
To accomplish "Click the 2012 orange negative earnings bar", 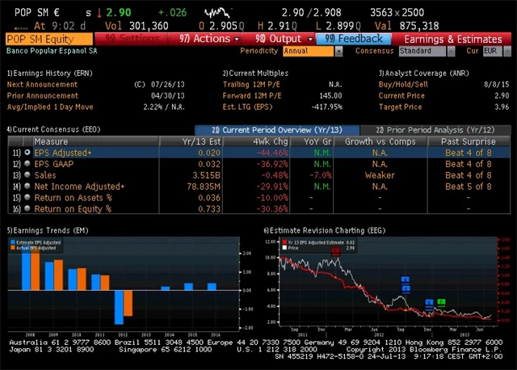I will point(127,304).
